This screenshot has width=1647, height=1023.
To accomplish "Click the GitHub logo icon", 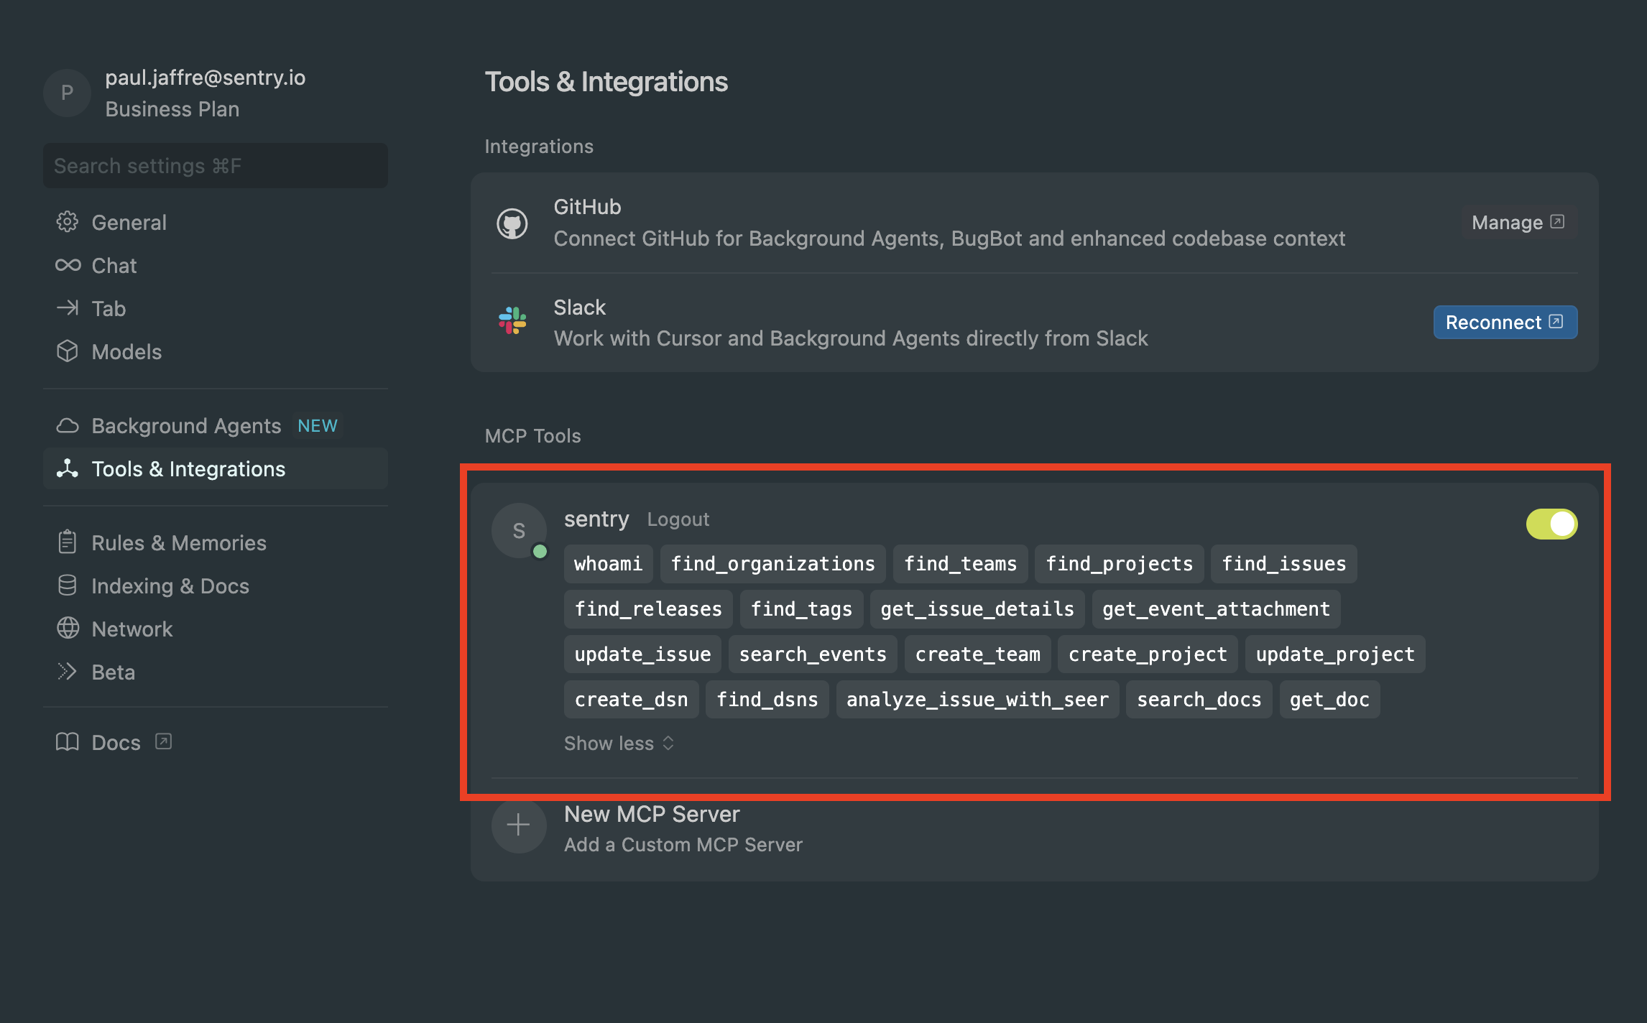I will point(512,223).
